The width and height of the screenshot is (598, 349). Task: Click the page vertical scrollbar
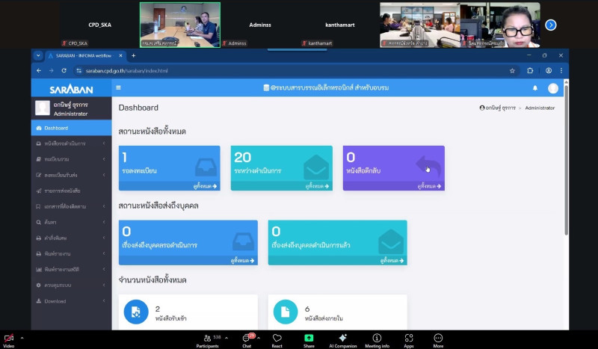coord(564,149)
